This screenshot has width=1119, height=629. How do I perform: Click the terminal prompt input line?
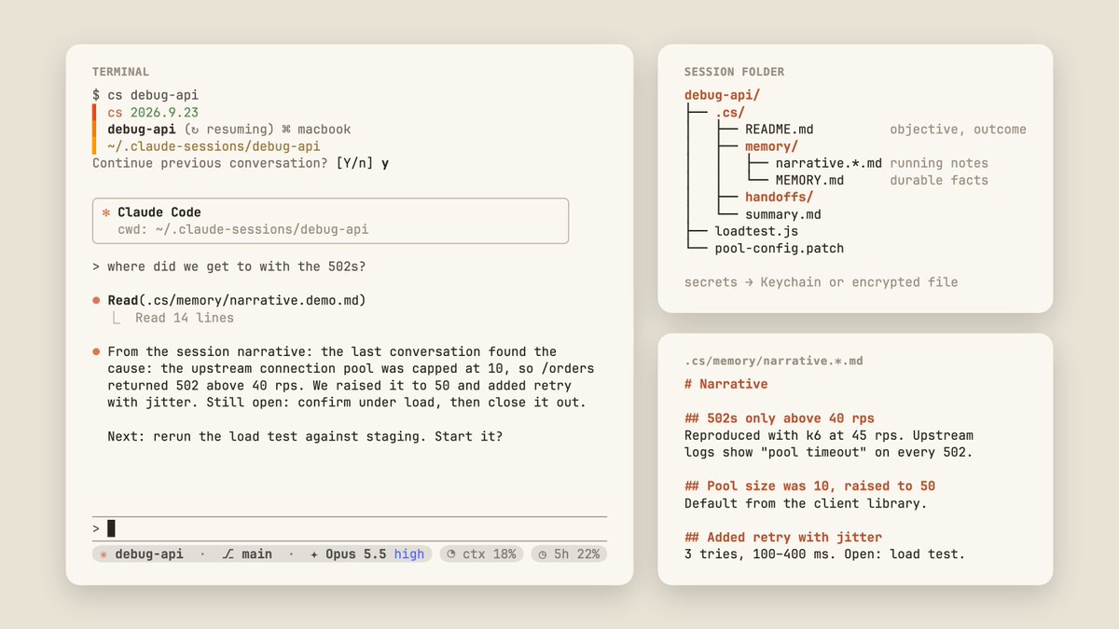point(350,528)
